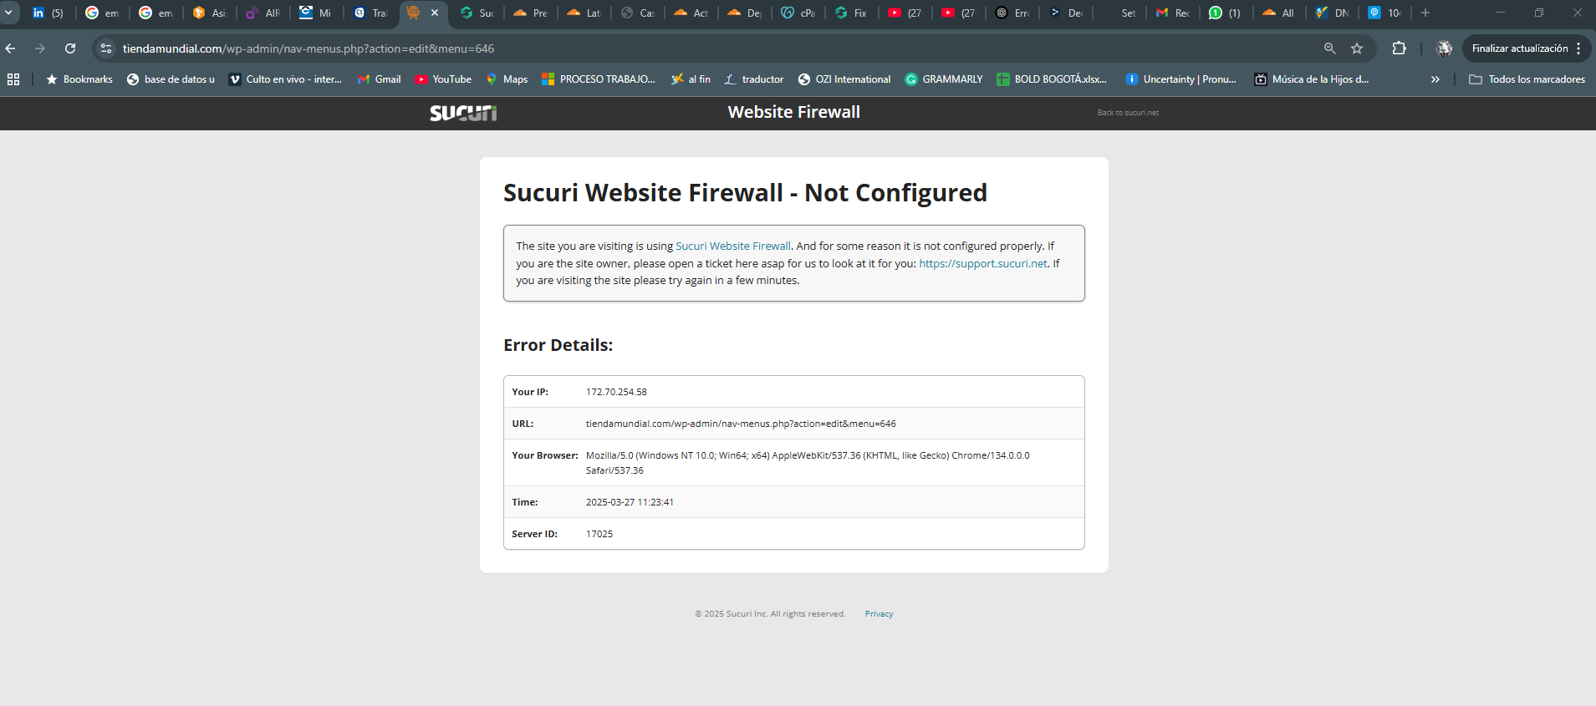Image resolution: width=1596 pixels, height=706 pixels.
Task: Open the YouTube bookmark
Action: click(443, 79)
